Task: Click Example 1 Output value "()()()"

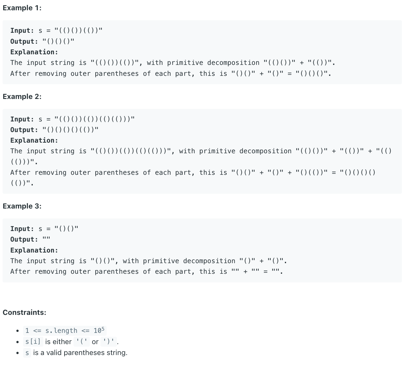Action: [x=58, y=41]
